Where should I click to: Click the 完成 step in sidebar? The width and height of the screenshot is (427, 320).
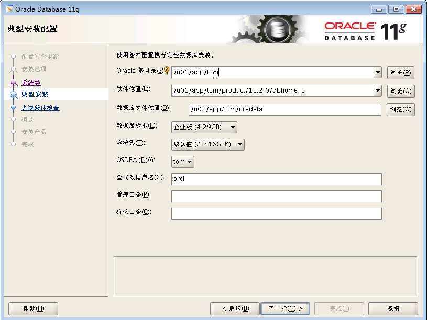point(27,144)
